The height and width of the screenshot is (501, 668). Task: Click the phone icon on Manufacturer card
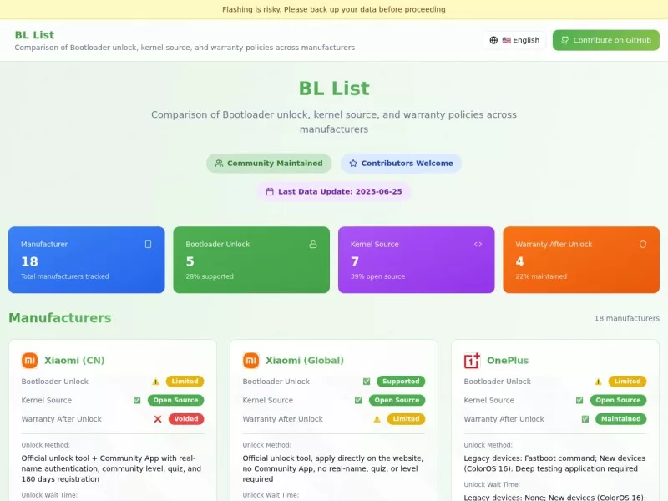click(148, 244)
